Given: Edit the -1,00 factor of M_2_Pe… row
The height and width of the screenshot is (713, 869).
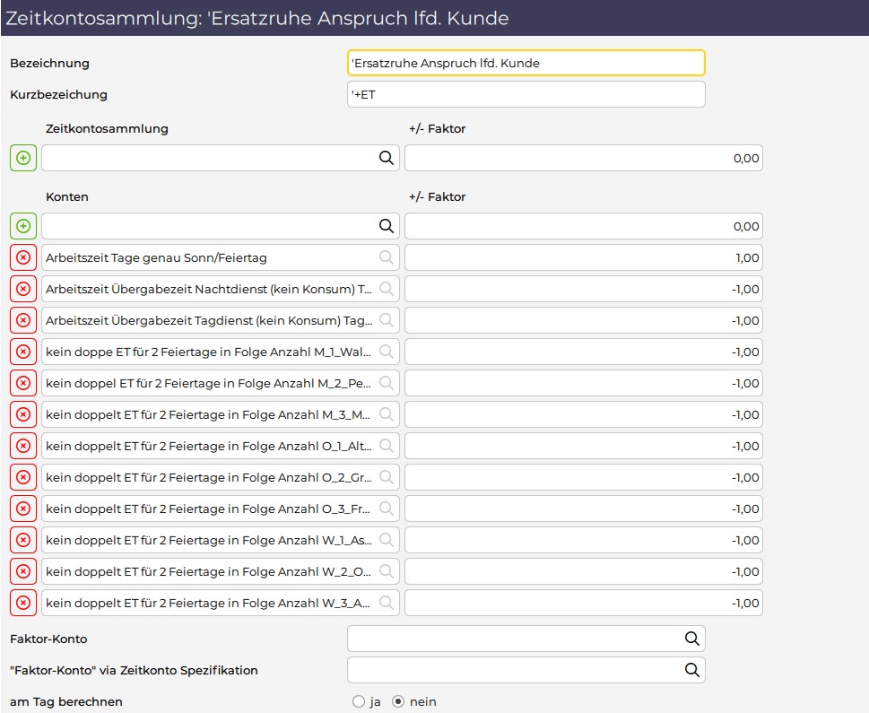Looking at the screenshot, I should pos(584,383).
